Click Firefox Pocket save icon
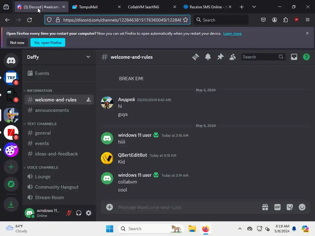The height and width of the screenshot is (236, 315). (x=263, y=20)
